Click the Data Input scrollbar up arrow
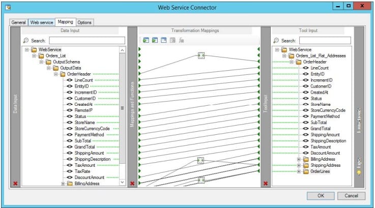Viewport: 375px width, 208px height. coord(122,50)
